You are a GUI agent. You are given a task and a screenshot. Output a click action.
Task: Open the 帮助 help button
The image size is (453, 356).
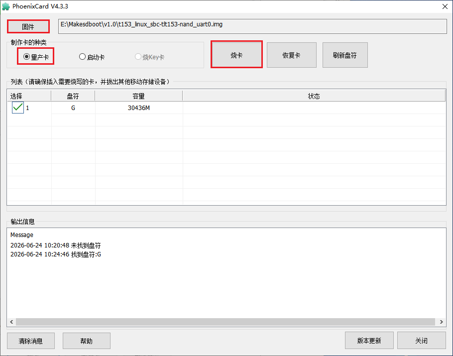[x=87, y=341]
